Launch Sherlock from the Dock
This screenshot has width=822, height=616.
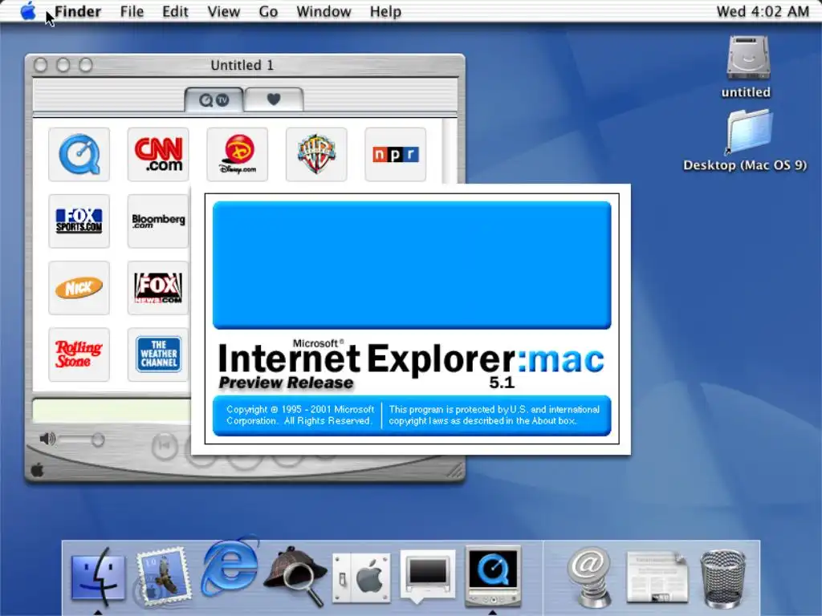pos(295,576)
